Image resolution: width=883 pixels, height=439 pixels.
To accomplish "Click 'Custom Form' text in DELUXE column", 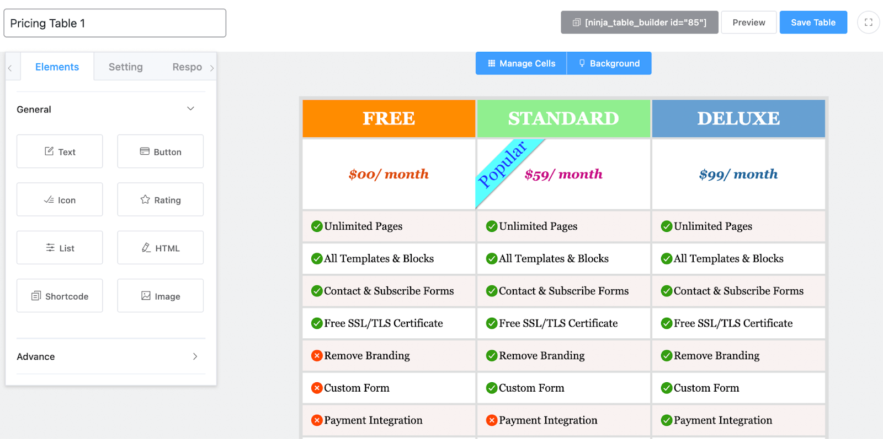I will tap(706, 388).
